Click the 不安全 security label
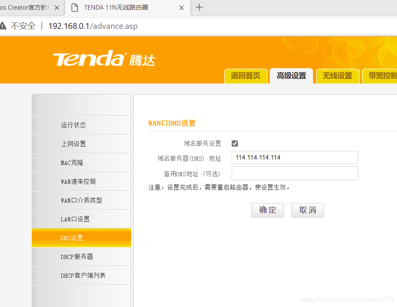Viewport: 397px width, 307px height. 23,26
